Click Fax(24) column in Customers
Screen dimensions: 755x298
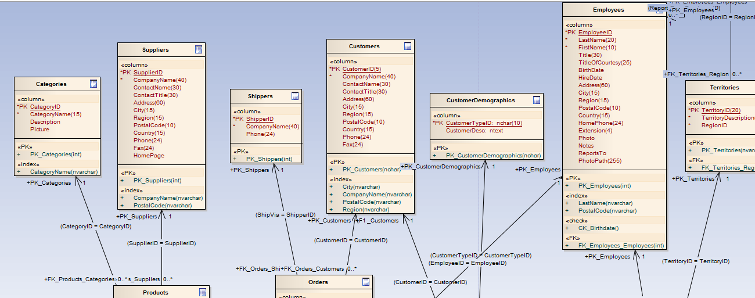tap(353, 145)
